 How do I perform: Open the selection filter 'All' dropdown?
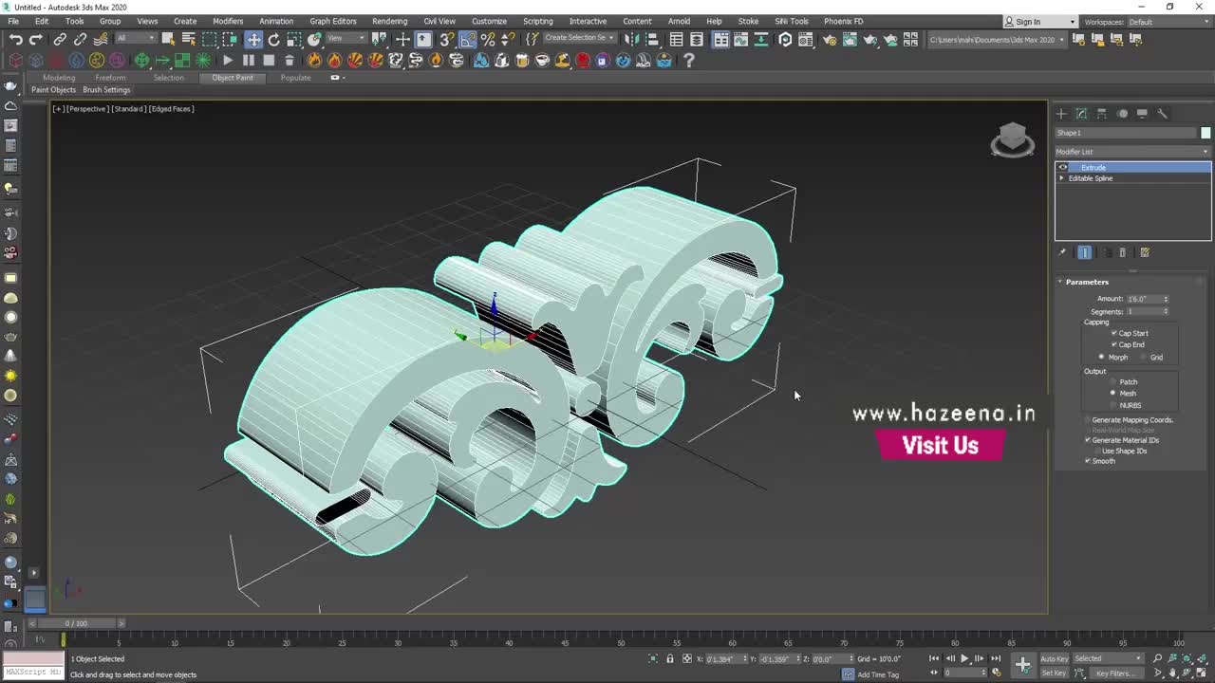134,39
